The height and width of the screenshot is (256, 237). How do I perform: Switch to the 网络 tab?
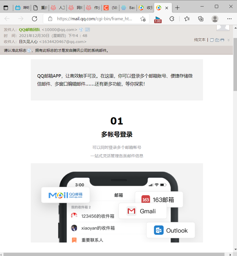76,8
